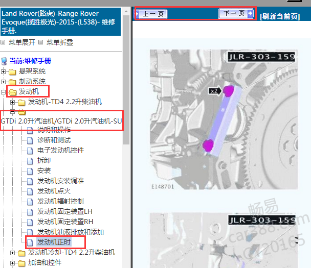Expand the 制动系统 tree node

[3, 82]
